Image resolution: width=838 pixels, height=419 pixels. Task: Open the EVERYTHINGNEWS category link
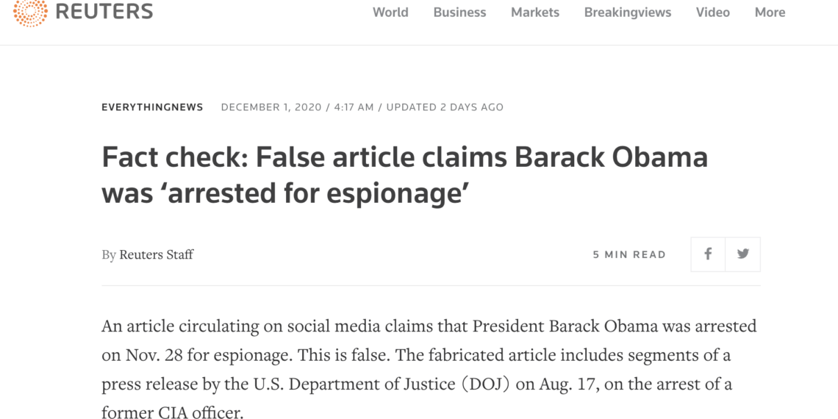coord(152,107)
